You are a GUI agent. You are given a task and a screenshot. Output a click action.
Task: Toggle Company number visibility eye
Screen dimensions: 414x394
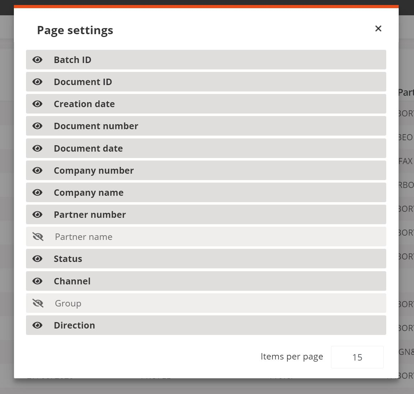[37, 170]
